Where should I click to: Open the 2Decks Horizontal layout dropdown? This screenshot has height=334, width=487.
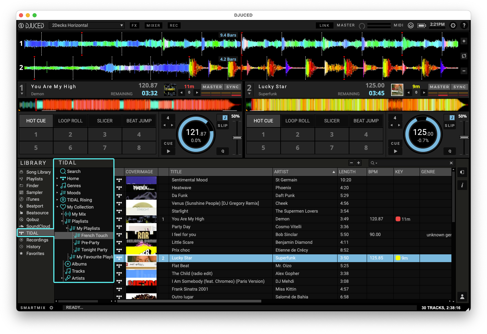click(x=87, y=25)
